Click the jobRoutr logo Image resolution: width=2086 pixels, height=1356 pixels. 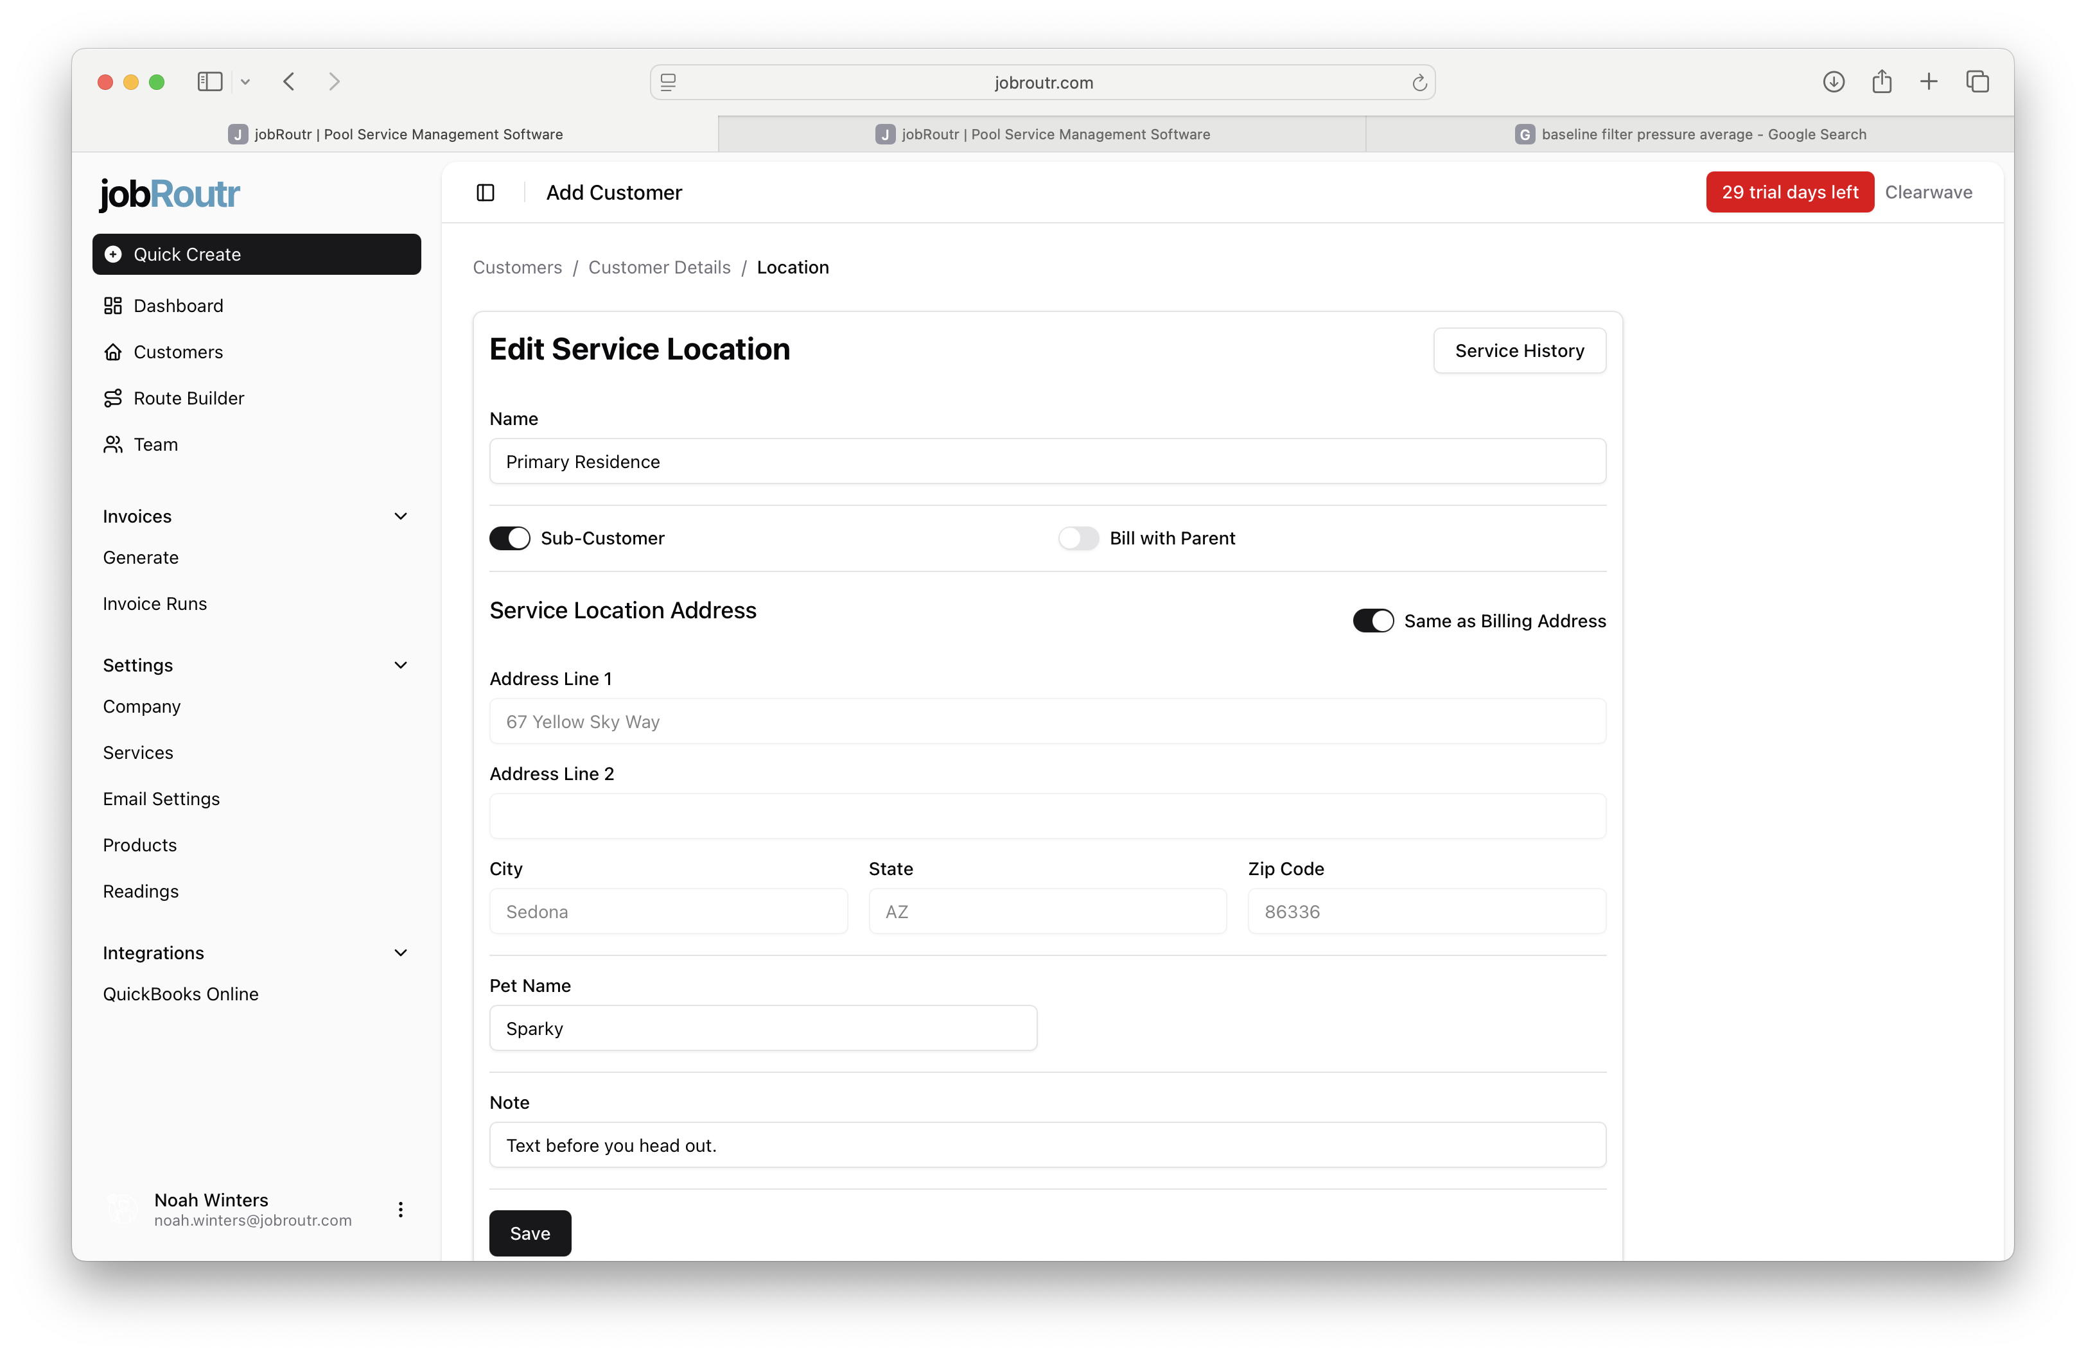coord(168,194)
